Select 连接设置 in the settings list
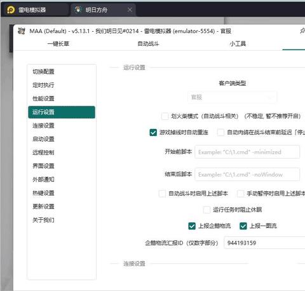 point(62,126)
